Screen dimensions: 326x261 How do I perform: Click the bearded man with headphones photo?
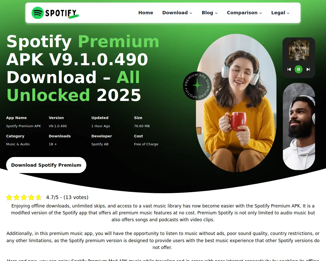pos(299,126)
